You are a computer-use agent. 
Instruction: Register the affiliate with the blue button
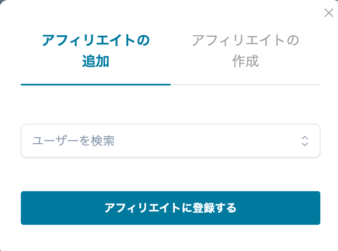(171, 208)
